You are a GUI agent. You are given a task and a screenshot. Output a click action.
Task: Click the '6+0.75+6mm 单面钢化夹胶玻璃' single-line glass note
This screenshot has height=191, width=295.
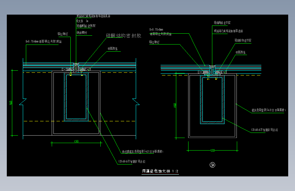[44, 41]
